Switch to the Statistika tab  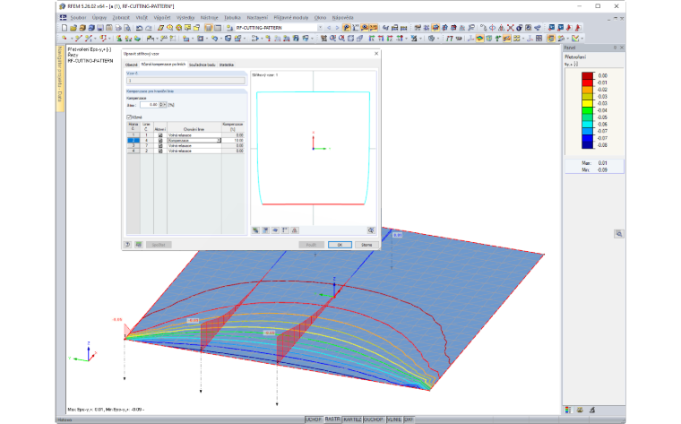227,65
